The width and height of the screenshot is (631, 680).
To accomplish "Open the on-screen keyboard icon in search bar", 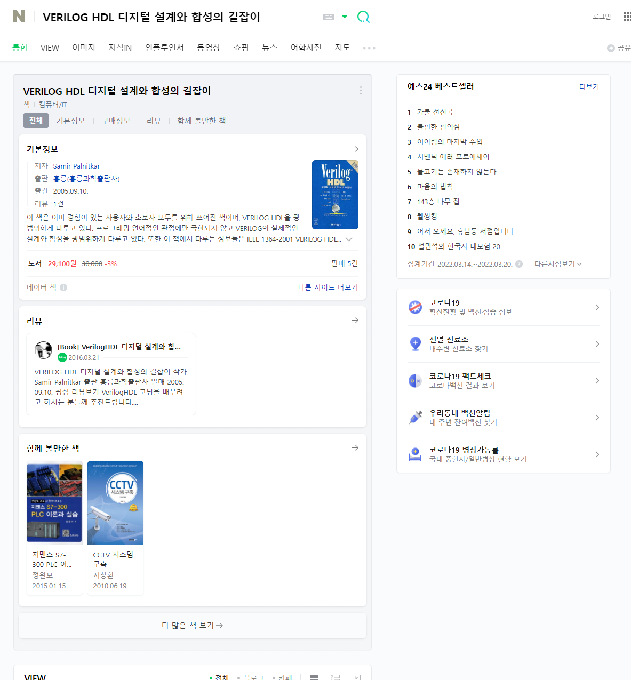I will point(329,17).
